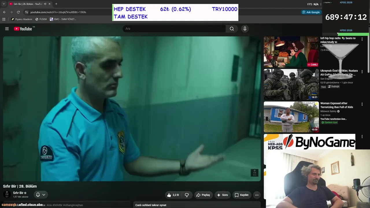The height and width of the screenshot is (208, 370).
Task: Open the FUSEM bookmark
Action: click(x=41, y=19)
